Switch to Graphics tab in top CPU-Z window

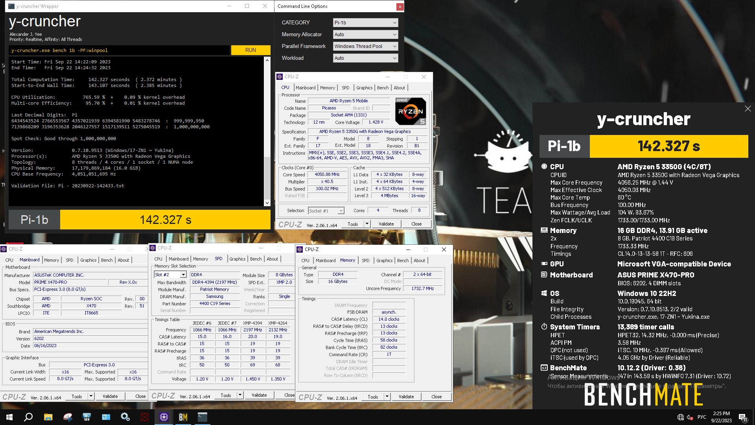pos(364,88)
